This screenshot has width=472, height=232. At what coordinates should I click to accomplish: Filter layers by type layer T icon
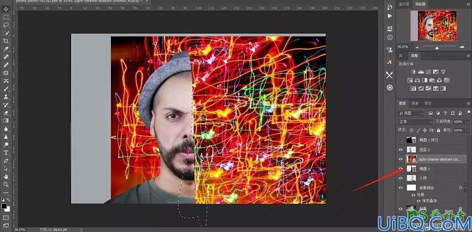(x=445, y=113)
